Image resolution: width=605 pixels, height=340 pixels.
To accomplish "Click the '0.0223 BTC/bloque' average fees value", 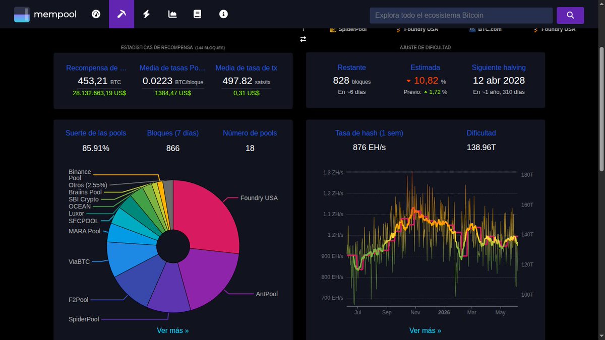I will (x=173, y=81).
